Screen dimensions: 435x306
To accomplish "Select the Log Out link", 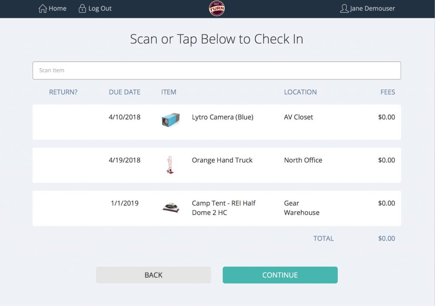I will [x=100, y=8].
